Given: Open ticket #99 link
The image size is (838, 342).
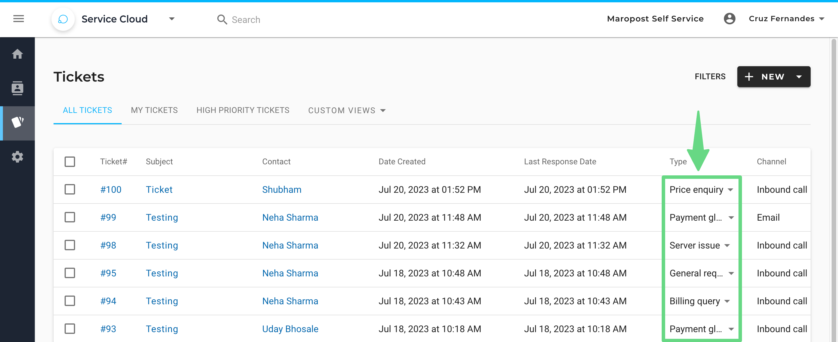Looking at the screenshot, I should point(108,217).
